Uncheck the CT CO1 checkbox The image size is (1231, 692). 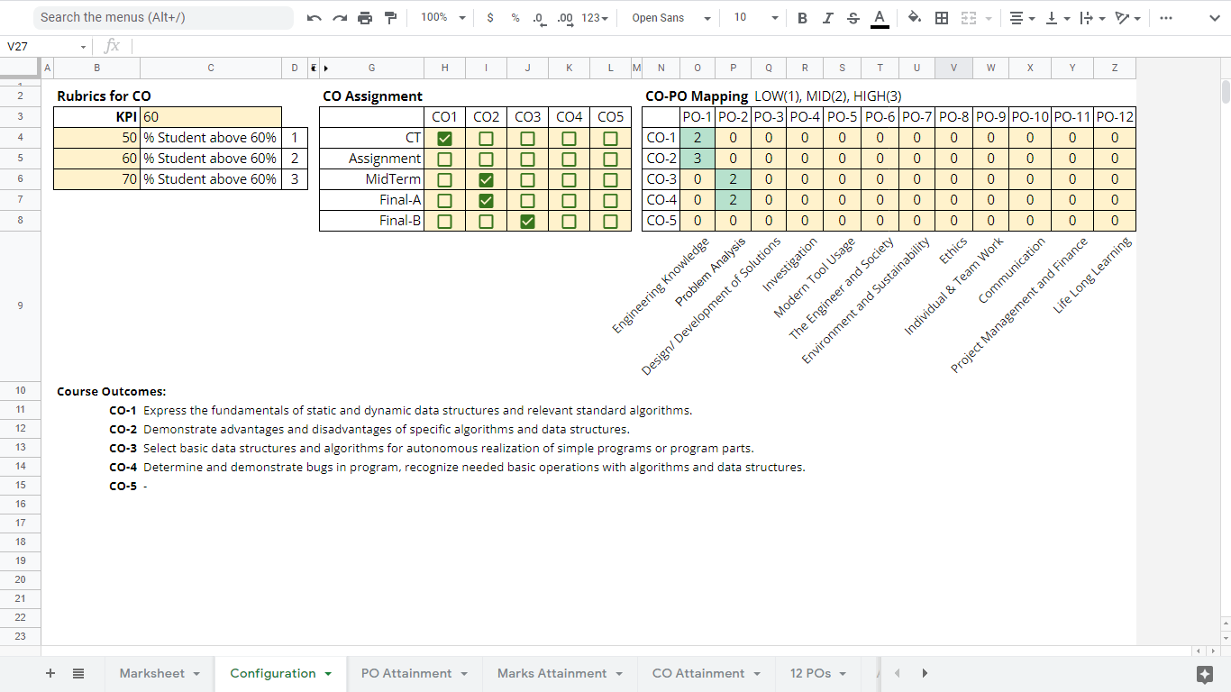point(444,138)
